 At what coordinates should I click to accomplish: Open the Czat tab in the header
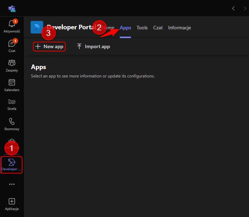[158, 28]
